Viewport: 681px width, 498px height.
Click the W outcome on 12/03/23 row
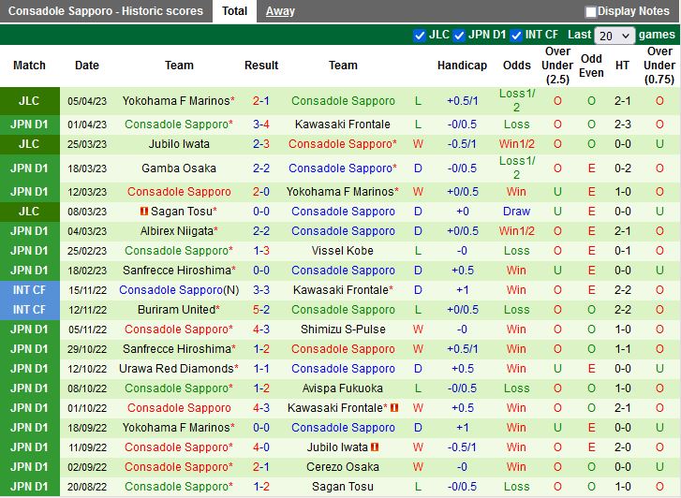[x=418, y=192]
